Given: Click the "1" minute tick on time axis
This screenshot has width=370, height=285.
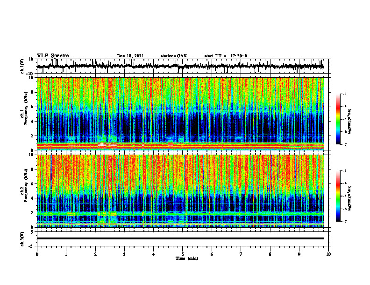Looking at the screenshot, I should coord(66,254).
